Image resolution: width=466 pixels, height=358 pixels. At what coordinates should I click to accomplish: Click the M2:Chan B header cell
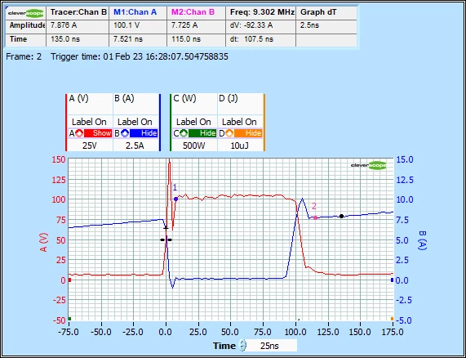[197, 13]
